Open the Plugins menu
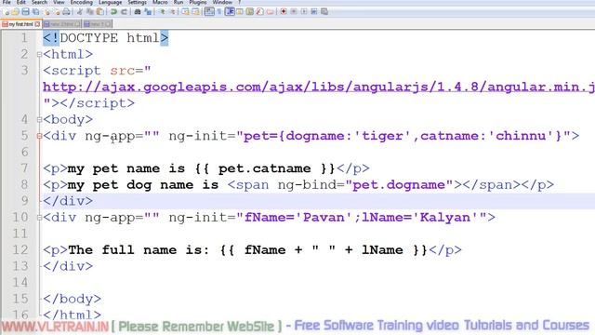The width and height of the screenshot is (595, 335). pyautogui.click(x=198, y=2)
